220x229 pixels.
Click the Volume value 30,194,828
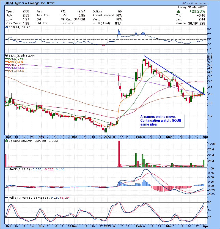coord(197,23)
